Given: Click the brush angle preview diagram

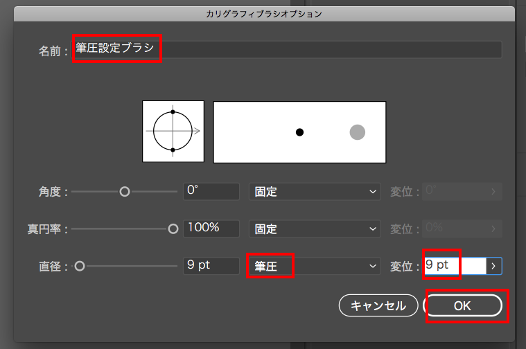Looking at the screenshot, I should point(173,131).
